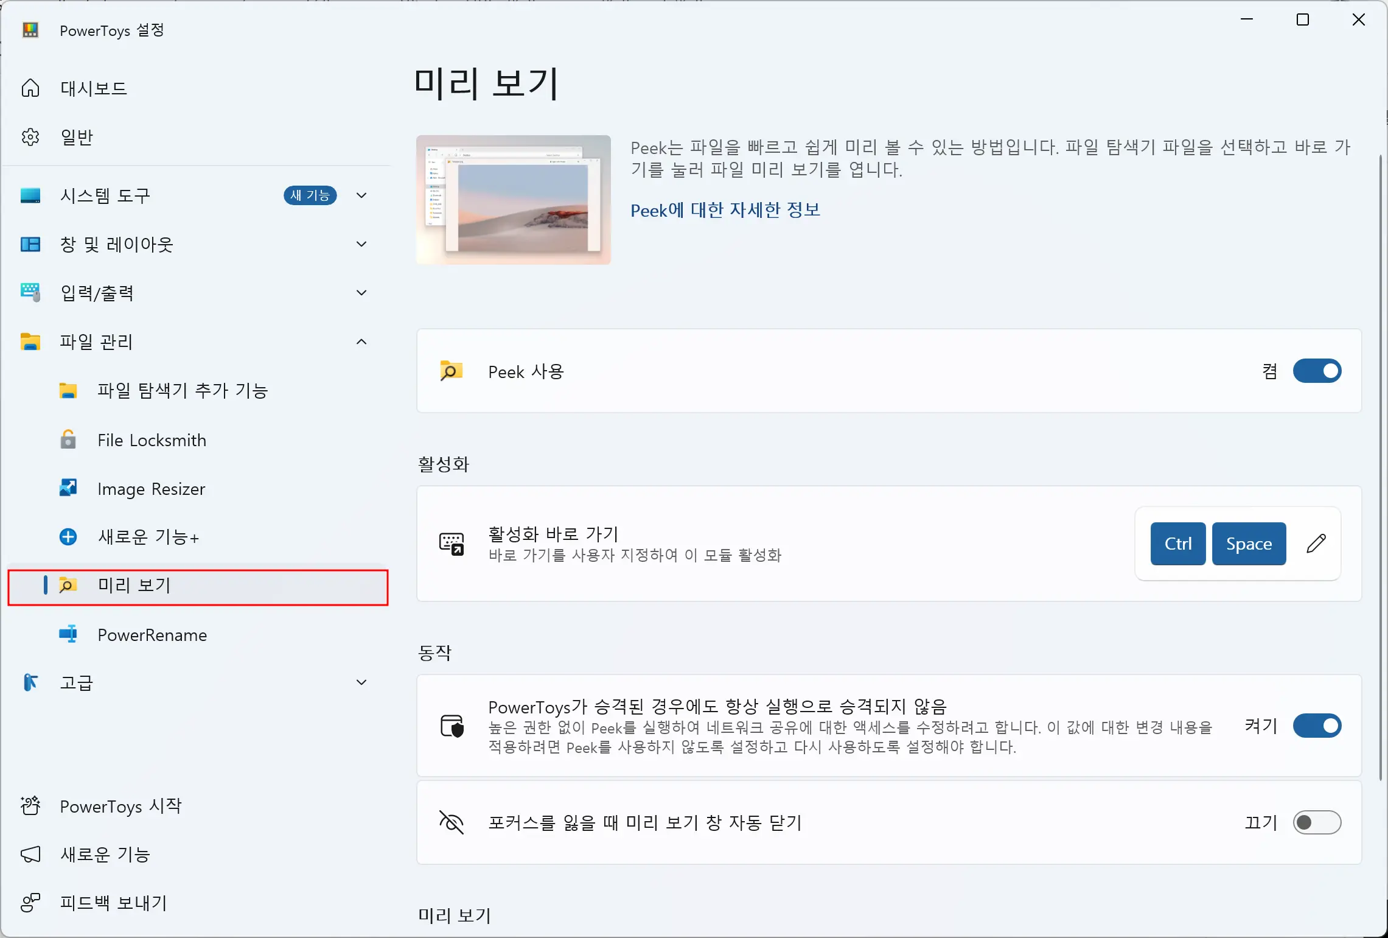Open 대시보드 from the sidebar
This screenshot has height=938, width=1388.
(x=94, y=88)
